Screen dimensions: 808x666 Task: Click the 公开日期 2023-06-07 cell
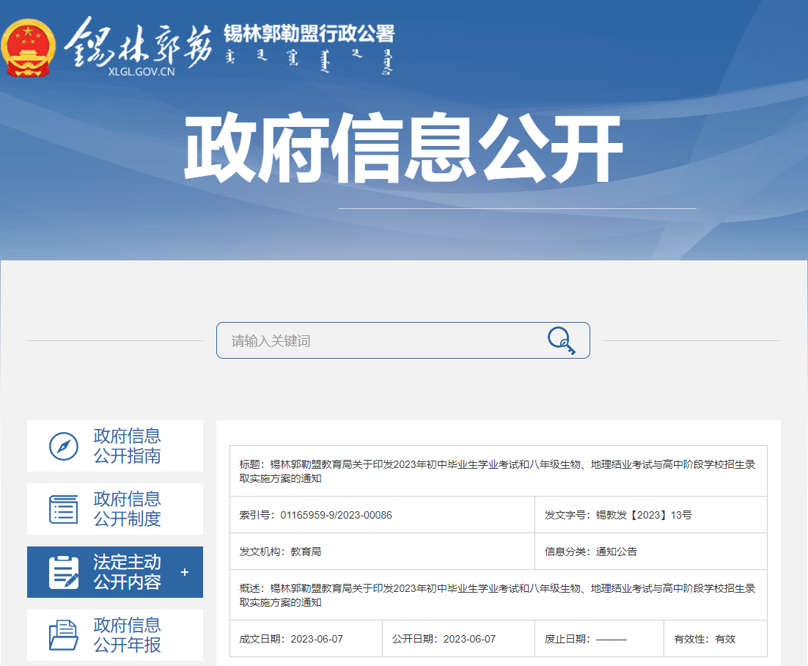[x=458, y=639]
